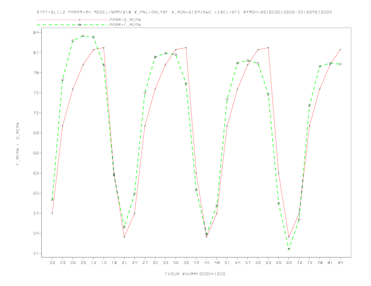Pick the red O_MEAN plus marker at hour 84
The height and width of the screenshot is (286, 371).
click(x=340, y=50)
